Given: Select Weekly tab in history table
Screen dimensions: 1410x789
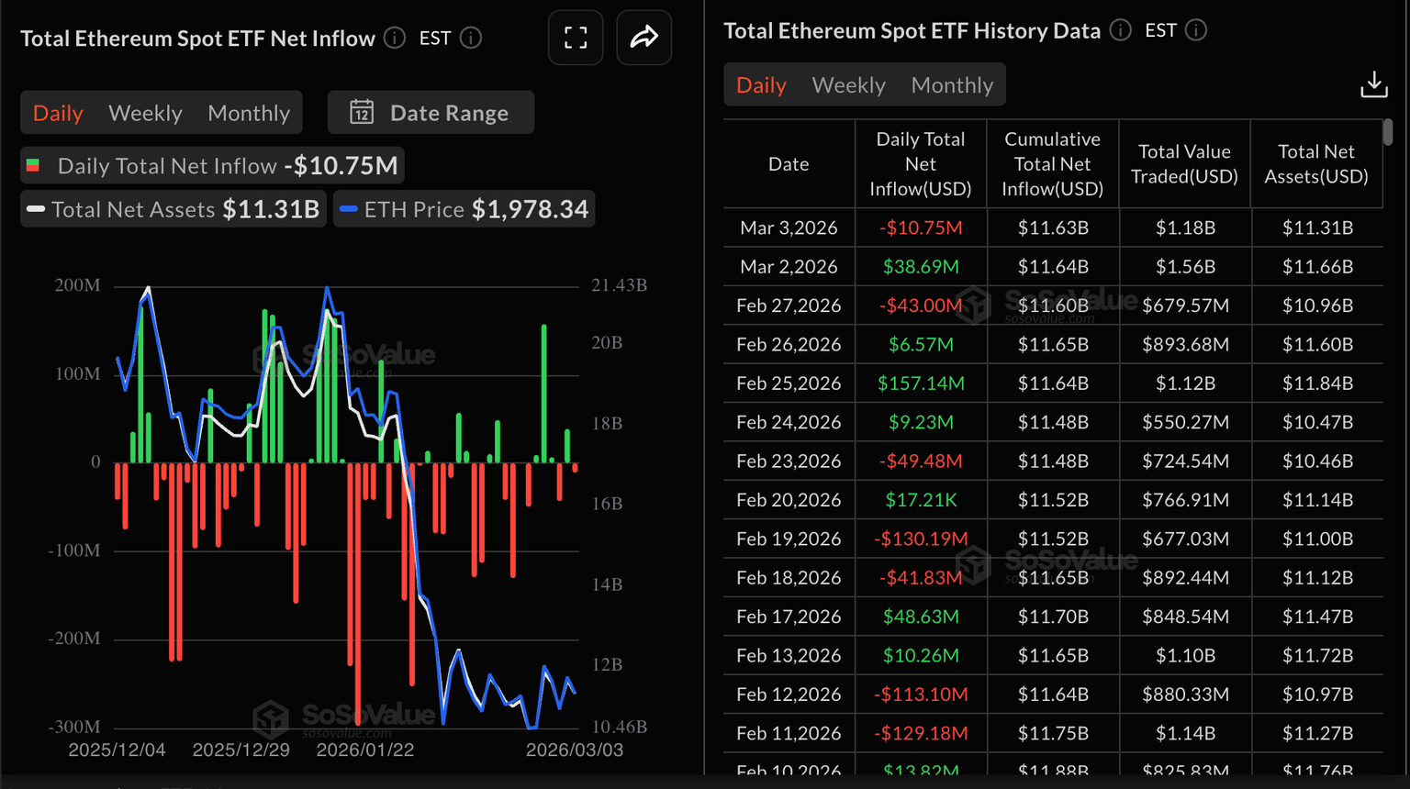Looking at the screenshot, I should pyautogui.click(x=848, y=85).
